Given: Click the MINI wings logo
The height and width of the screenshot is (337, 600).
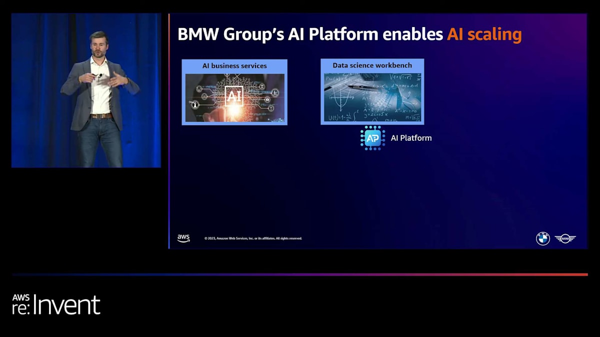Looking at the screenshot, I should click(565, 239).
